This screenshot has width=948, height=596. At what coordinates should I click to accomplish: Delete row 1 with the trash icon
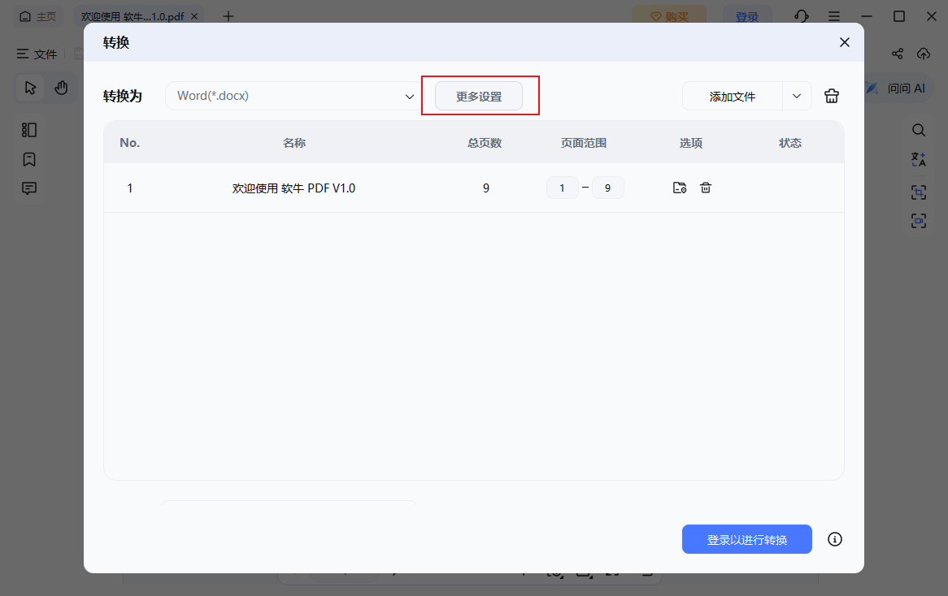point(706,188)
